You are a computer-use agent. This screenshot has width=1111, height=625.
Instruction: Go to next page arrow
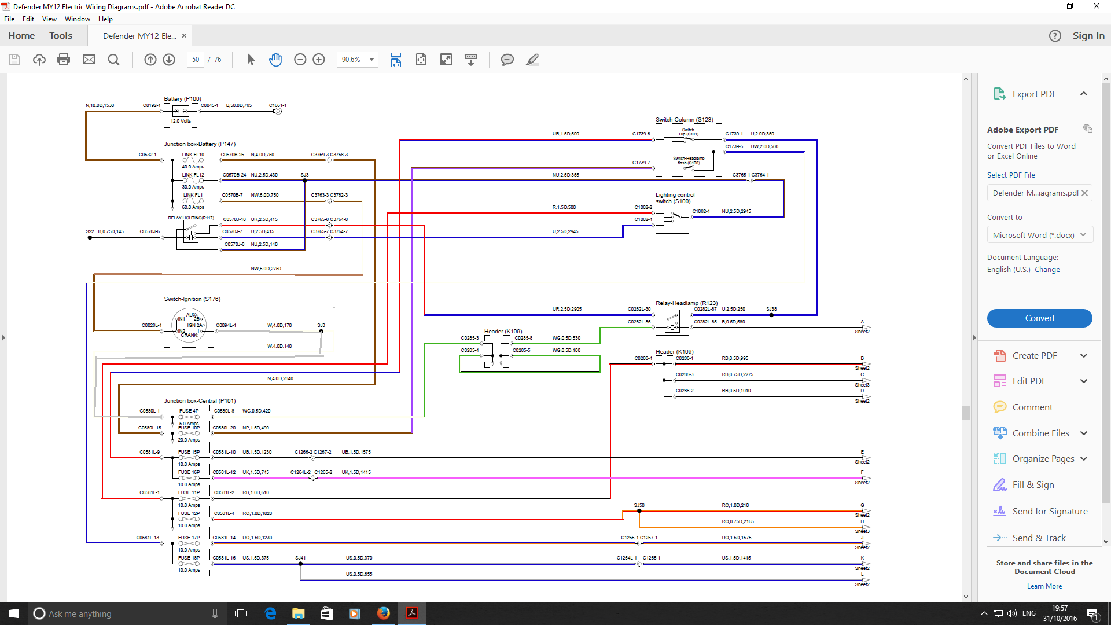(x=169, y=60)
